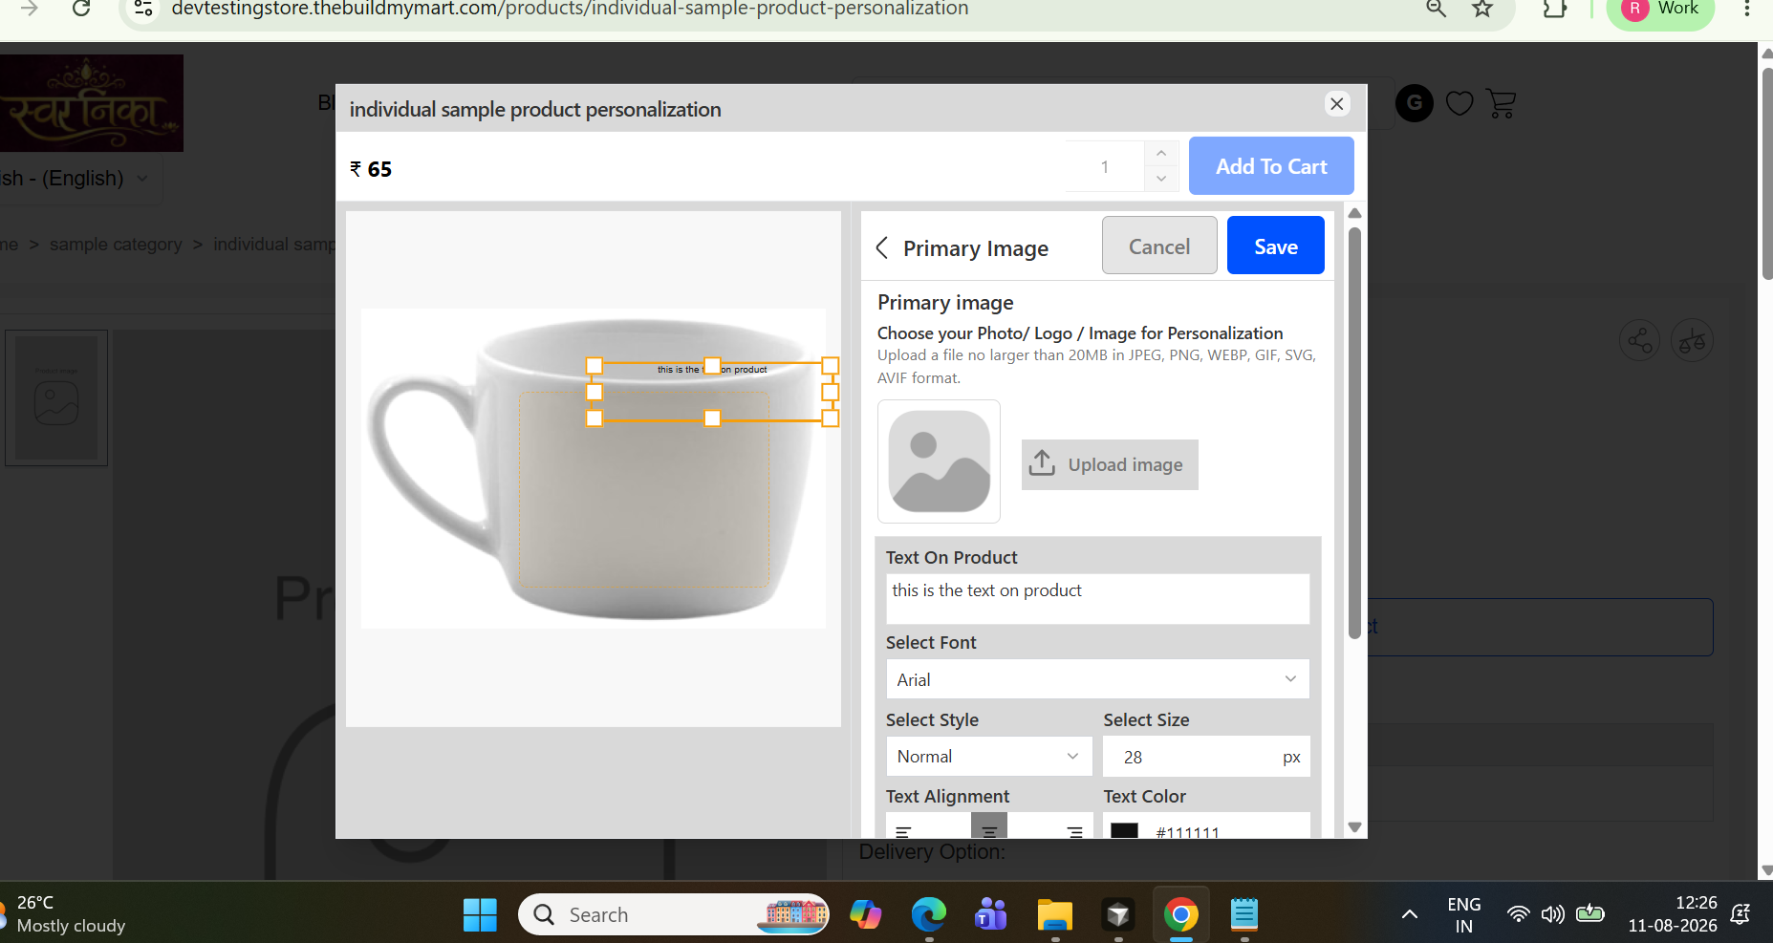Increase quantity with up stepper arrow
Image resolution: width=1773 pixels, height=943 pixels.
[1161, 153]
